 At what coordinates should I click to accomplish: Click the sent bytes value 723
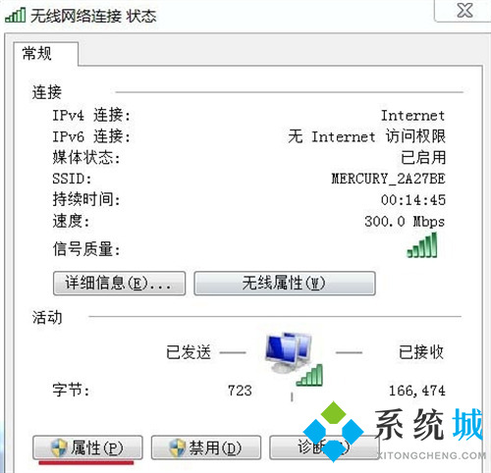pyautogui.click(x=240, y=391)
